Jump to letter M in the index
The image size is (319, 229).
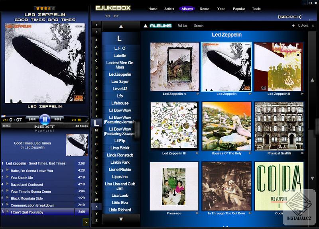tap(96, 130)
